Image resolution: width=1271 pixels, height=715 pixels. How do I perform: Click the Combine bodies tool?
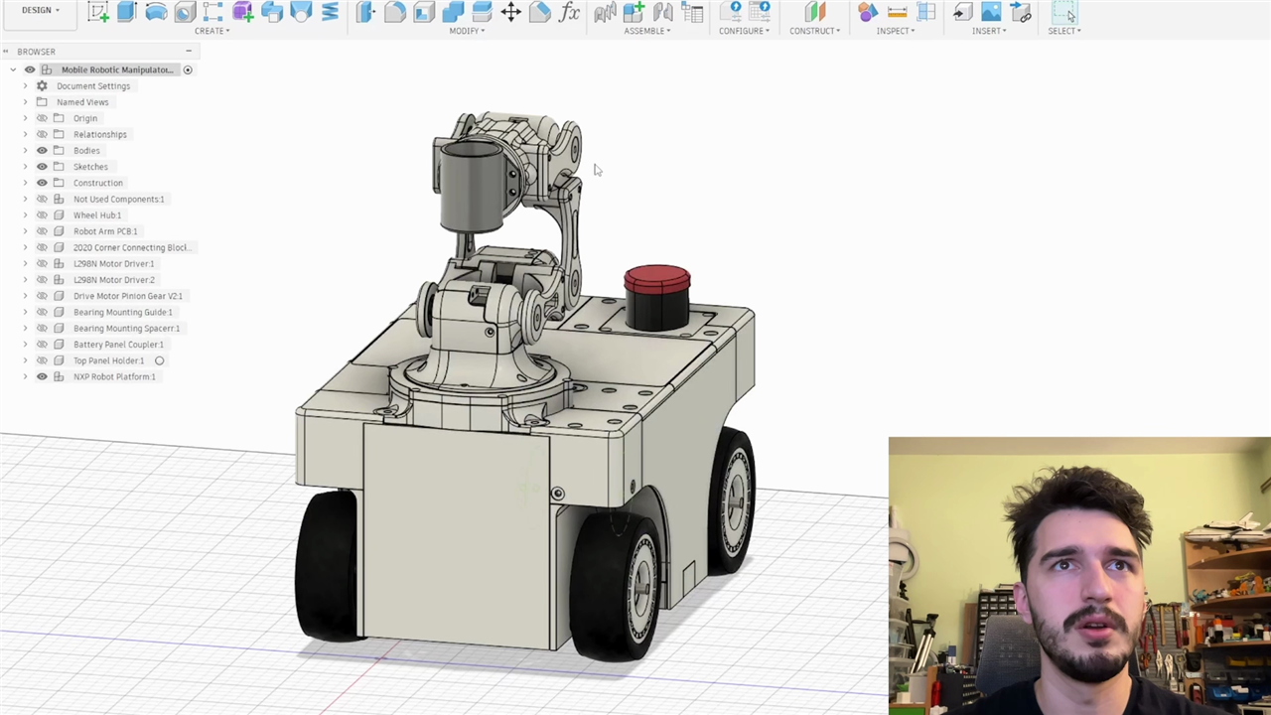click(x=453, y=12)
